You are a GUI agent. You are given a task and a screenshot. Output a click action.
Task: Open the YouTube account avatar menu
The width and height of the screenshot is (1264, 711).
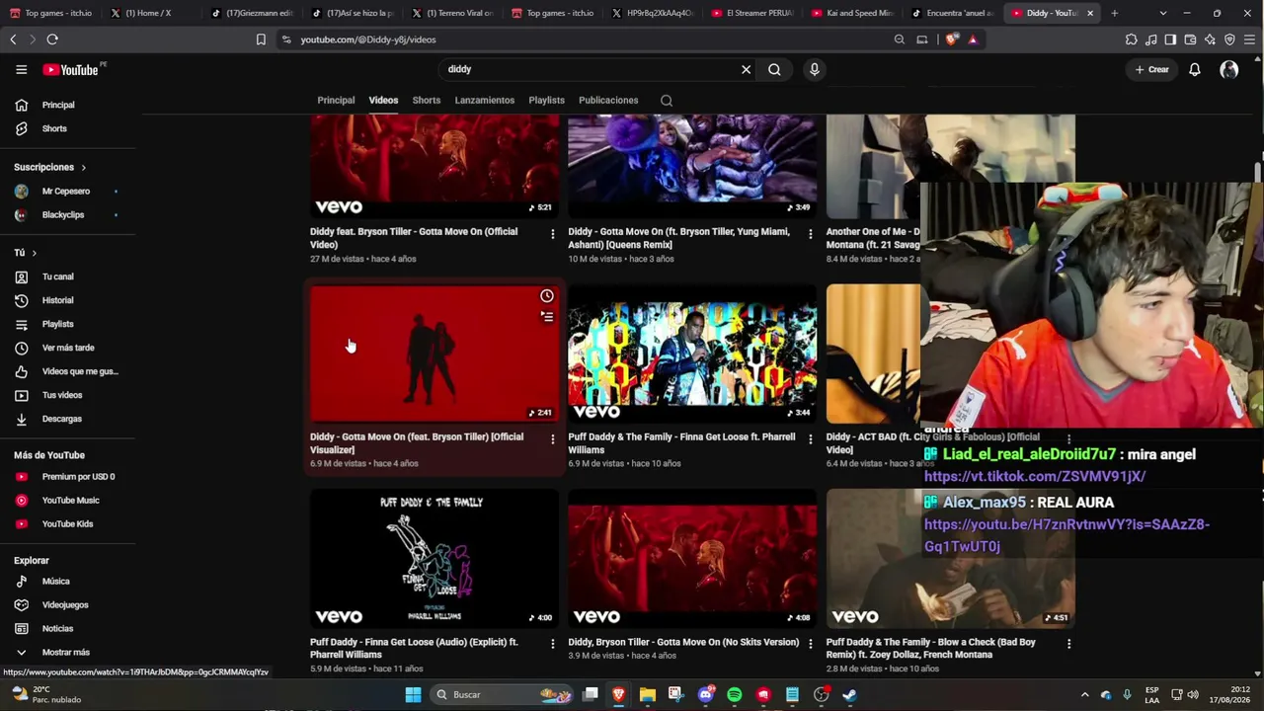coord(1229,69)
